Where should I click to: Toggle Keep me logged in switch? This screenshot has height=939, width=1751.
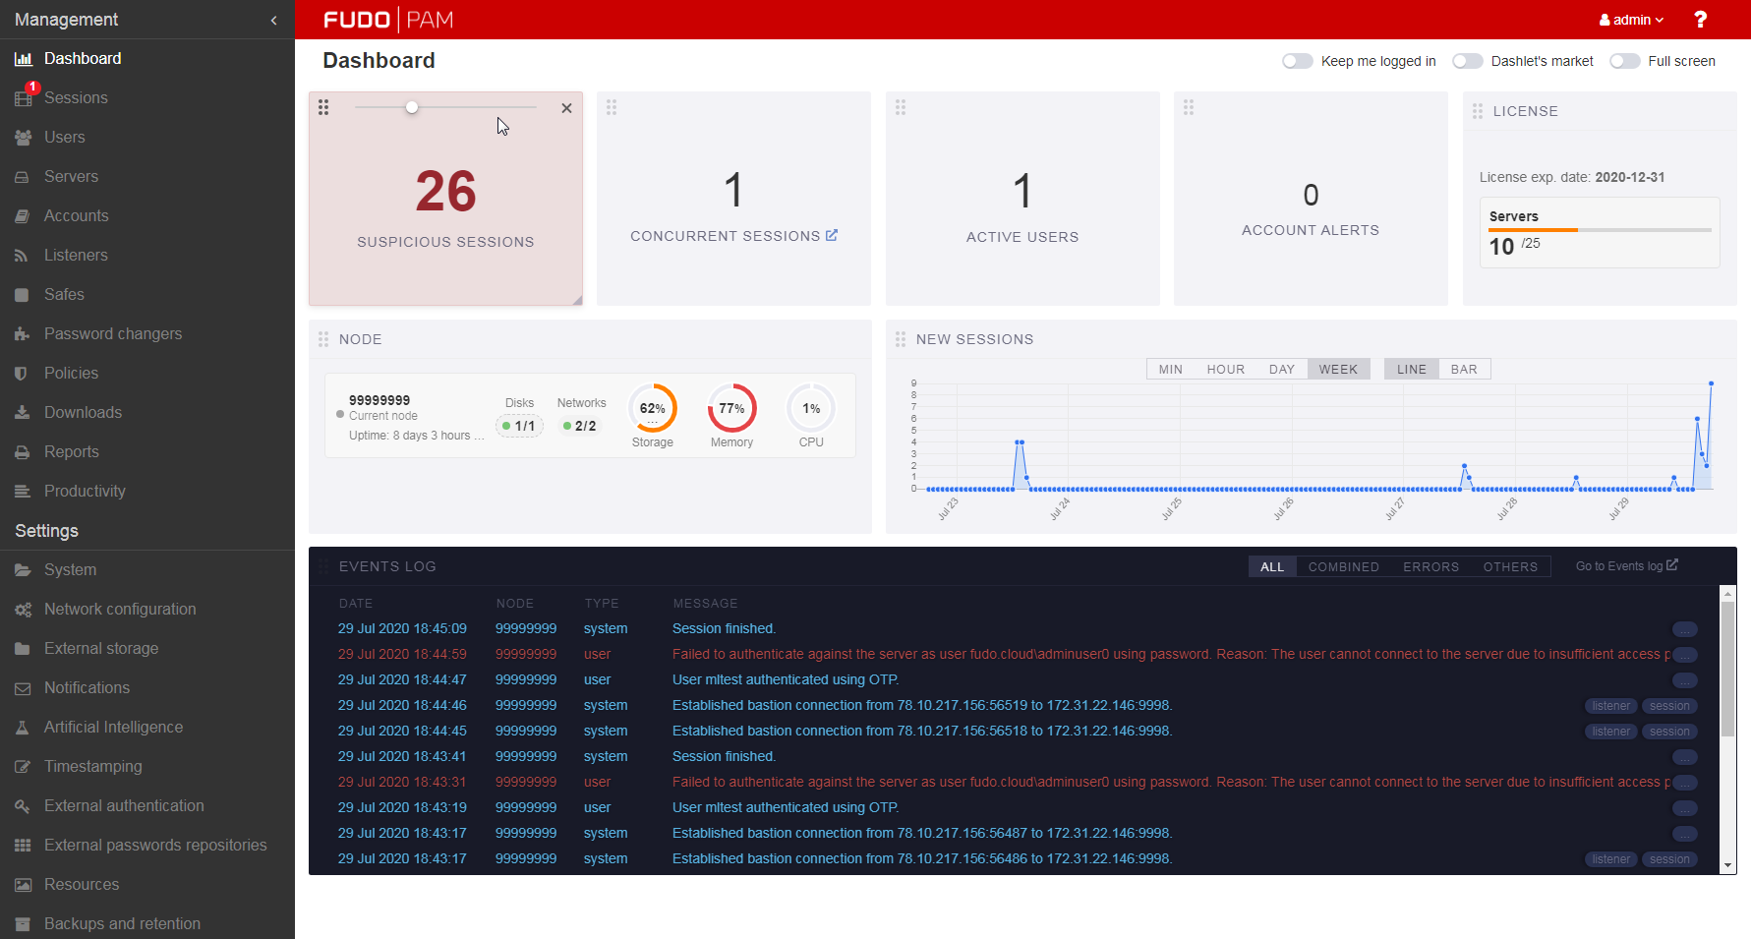[x=1298, y=61]
